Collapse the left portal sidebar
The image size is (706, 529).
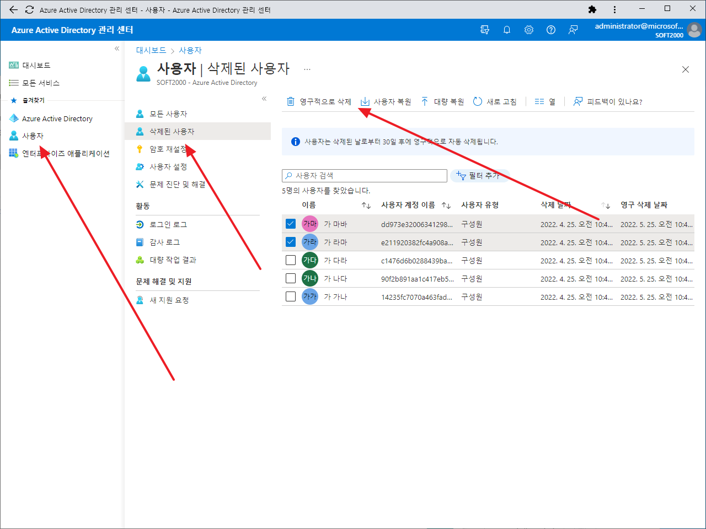(x=117, y=48)
